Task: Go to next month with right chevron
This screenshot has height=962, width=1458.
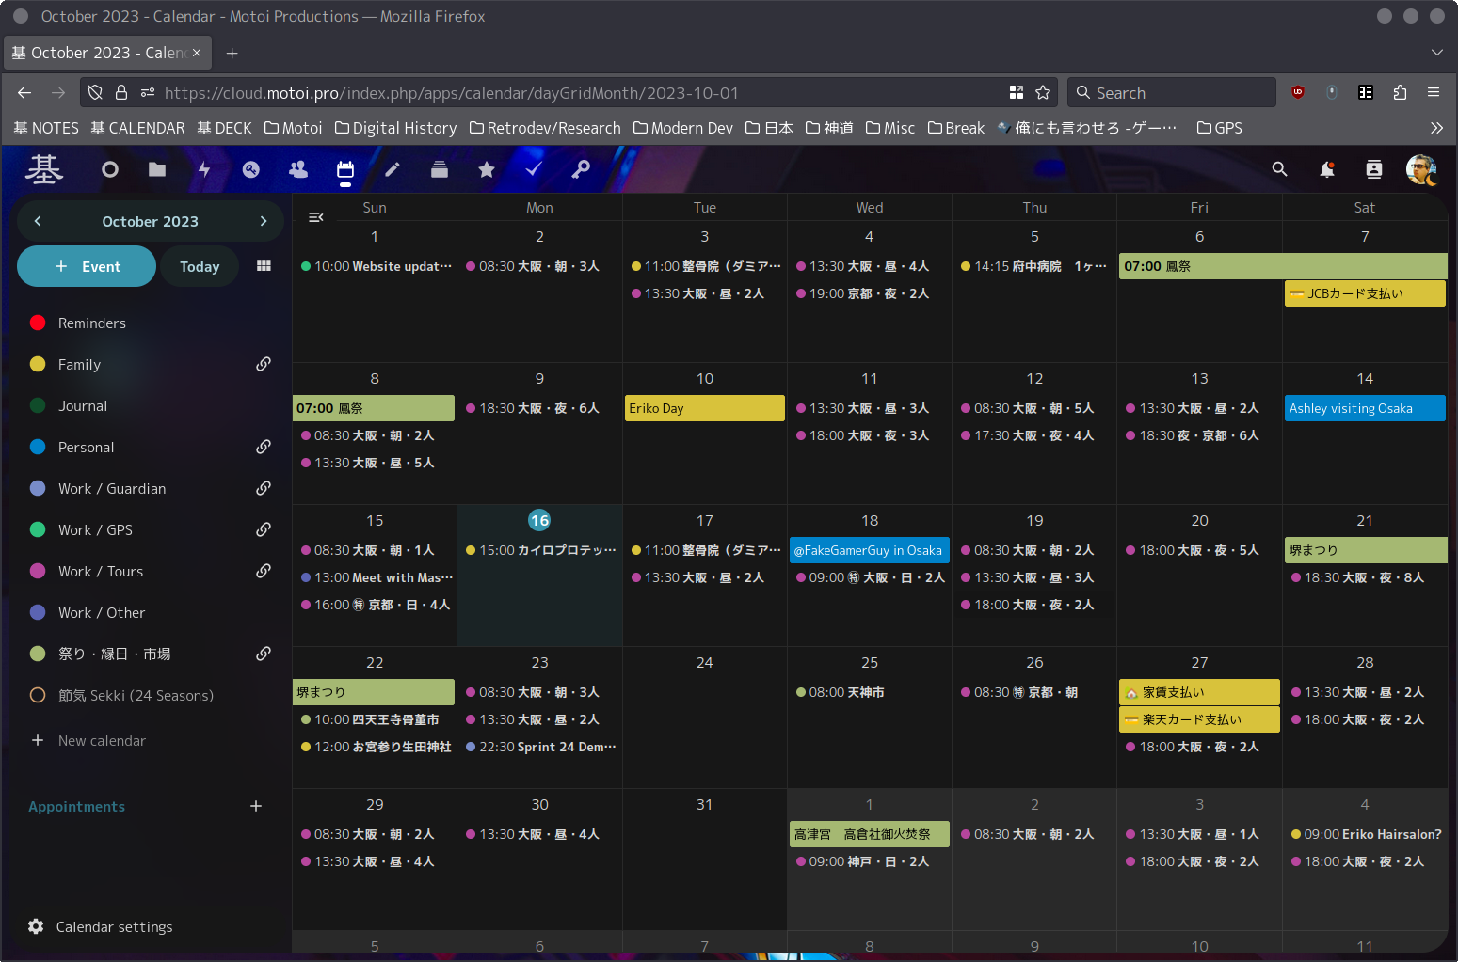Action: pyautogui.click(x=264, y=221)
